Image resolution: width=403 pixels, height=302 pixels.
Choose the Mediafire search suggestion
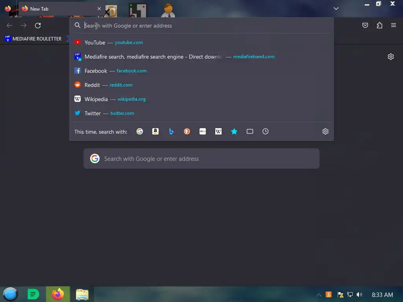(x=201, y=57)
